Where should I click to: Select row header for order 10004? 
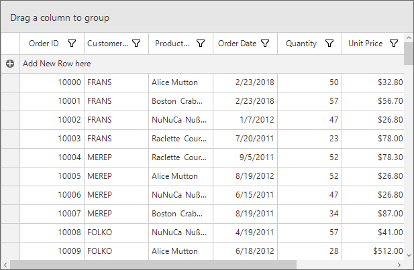(x=10, y=157)
